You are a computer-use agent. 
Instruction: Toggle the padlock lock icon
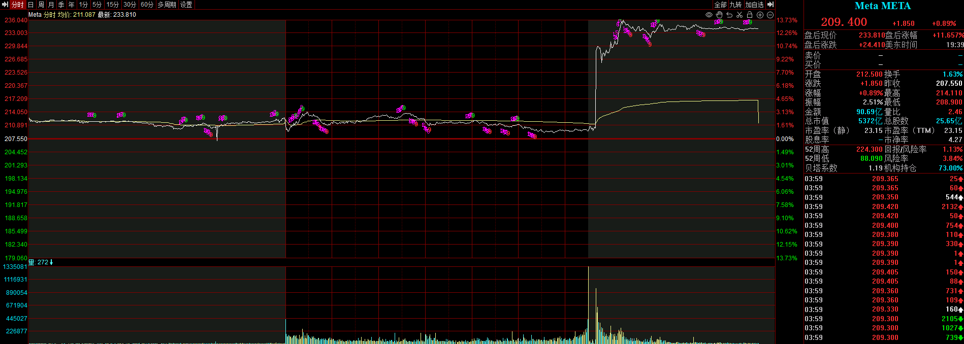pyautogui.click(x=750, y=15)
